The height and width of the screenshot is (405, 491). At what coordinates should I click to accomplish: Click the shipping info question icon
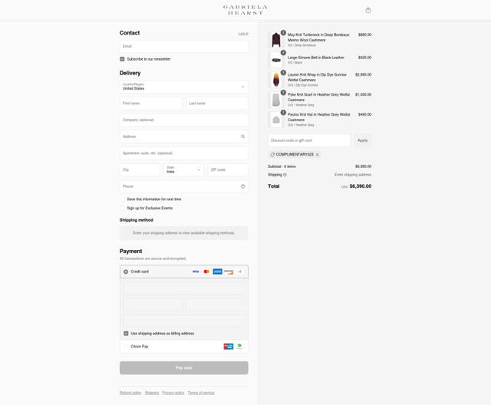pyautogui.click(x=285, y=175)
